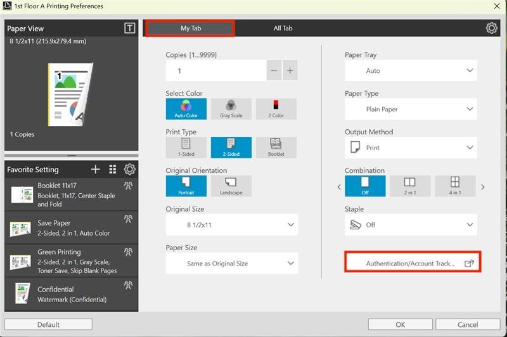Screen dimensions: 507x337
Task: Click the page icon in Output Method
Action: [355, 148]
